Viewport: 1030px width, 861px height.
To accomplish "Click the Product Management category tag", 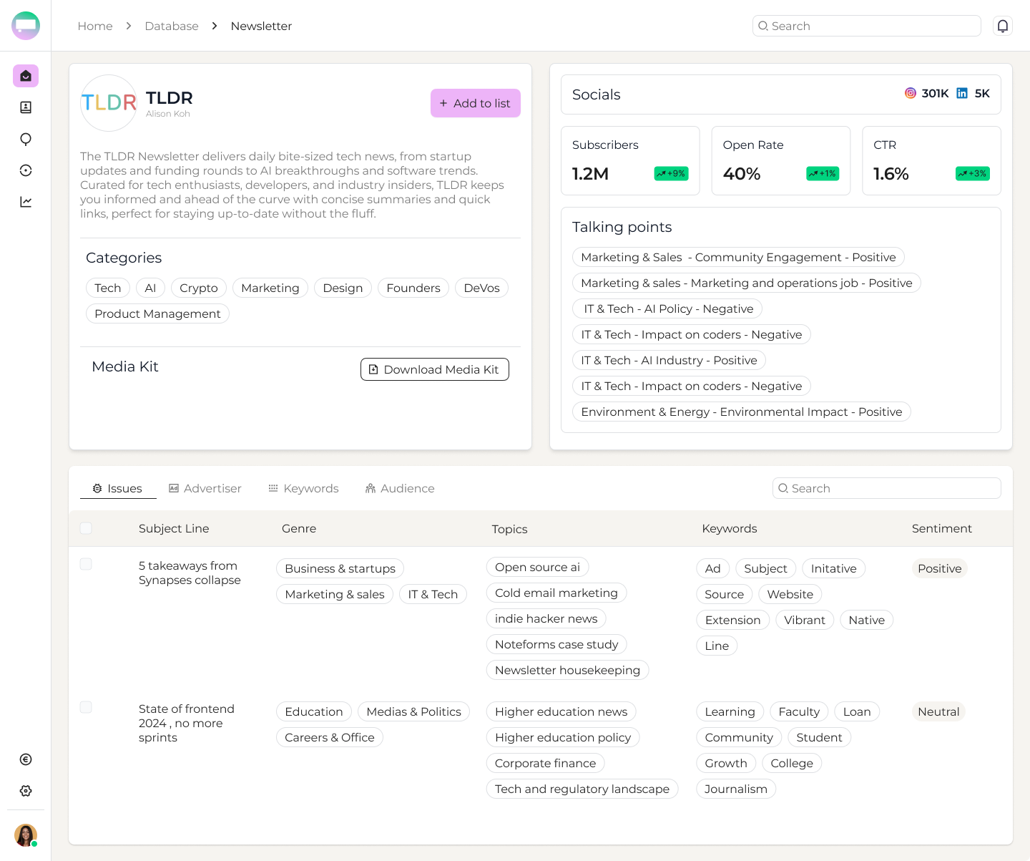I will click(157, 313).
